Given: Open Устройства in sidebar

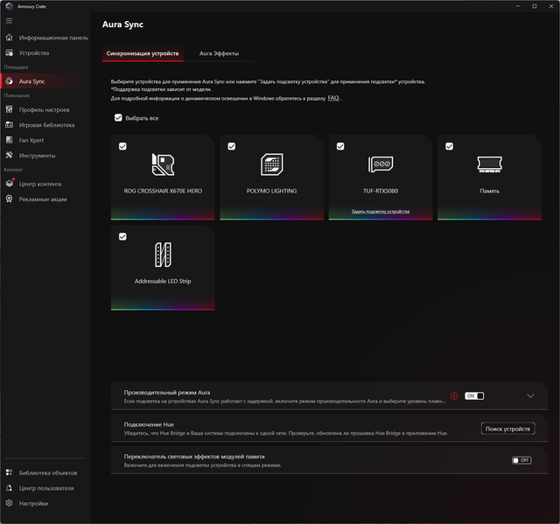Looking at the screenshot, I should pos(45,52).
